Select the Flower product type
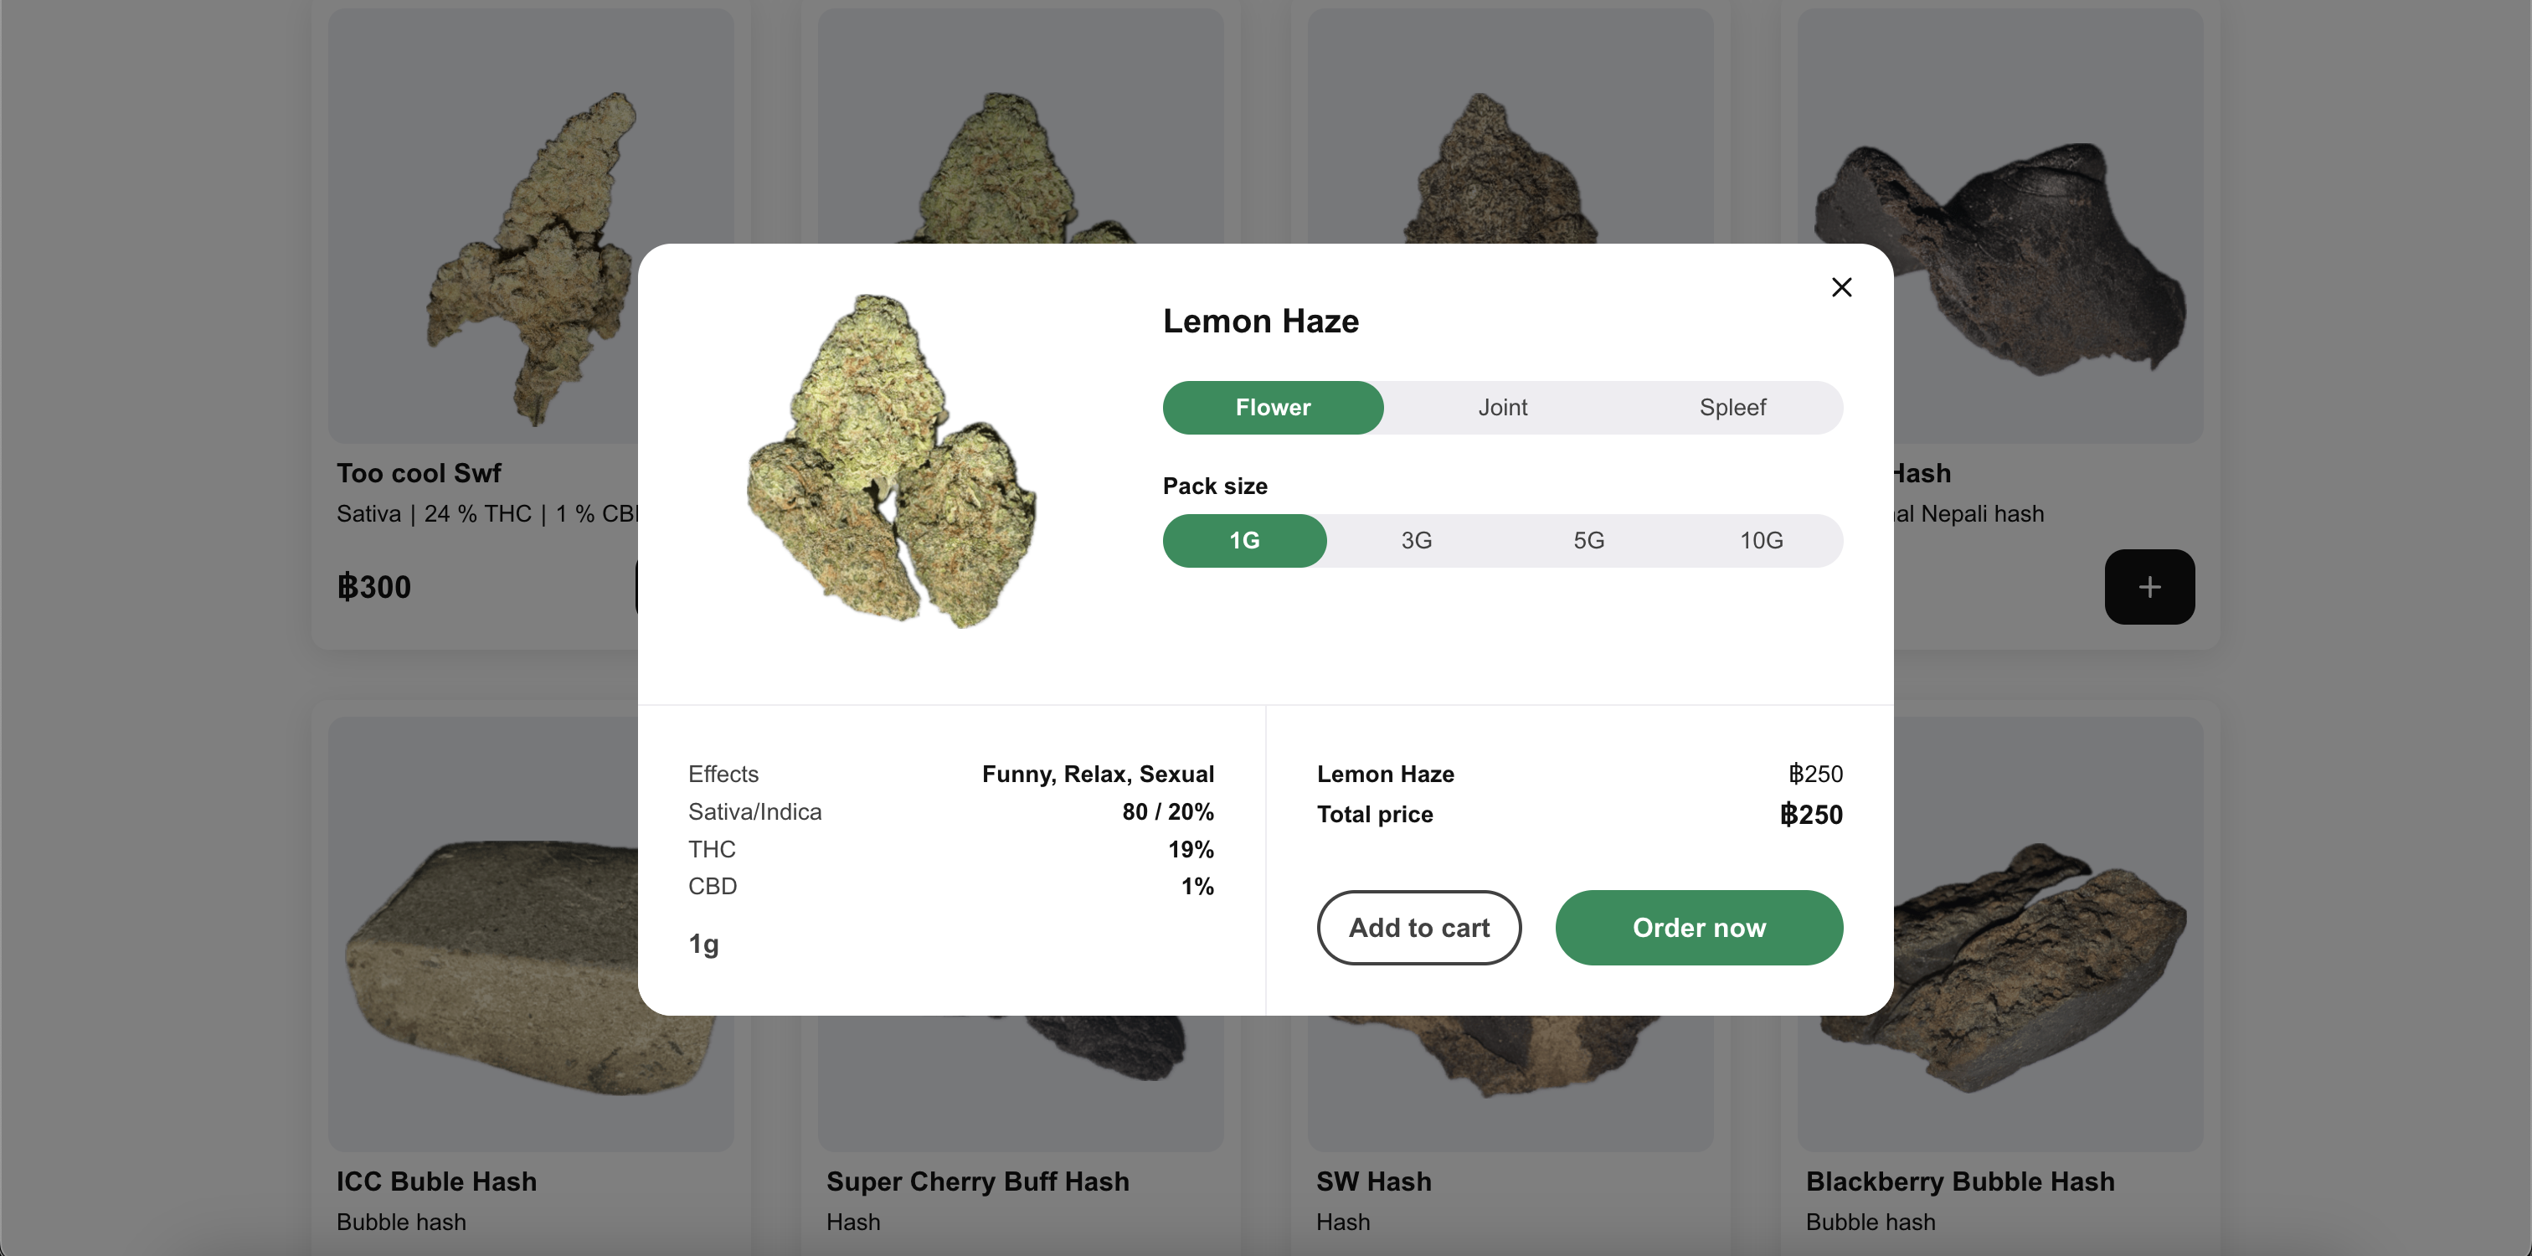2532x1256 pixels. click(x=1273, y=407)
